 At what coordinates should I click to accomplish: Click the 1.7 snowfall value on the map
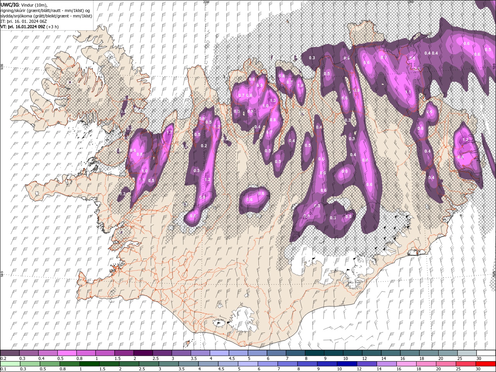point(169,133)
